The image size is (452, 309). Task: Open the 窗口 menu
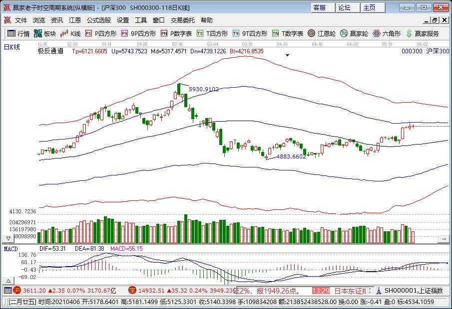pyautogui.click(x=158, y=20)
